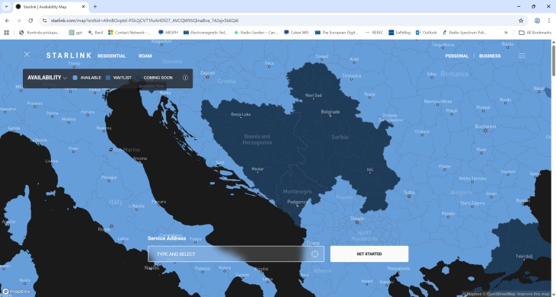
Task: Click Novi Sad on the map
Action: point(314,95)
